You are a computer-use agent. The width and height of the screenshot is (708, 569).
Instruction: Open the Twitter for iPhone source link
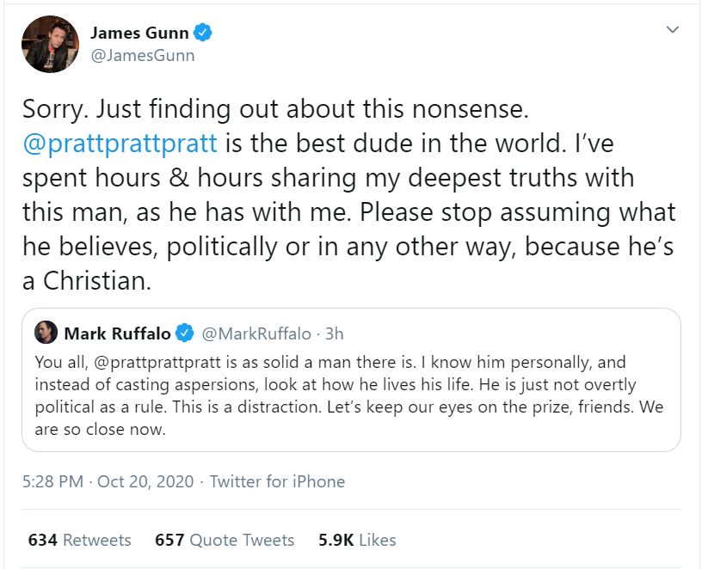(277, 481)
